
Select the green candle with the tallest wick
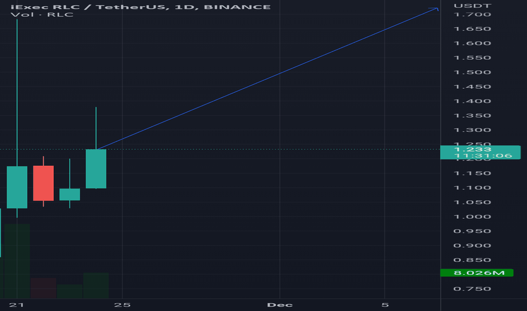17,187
